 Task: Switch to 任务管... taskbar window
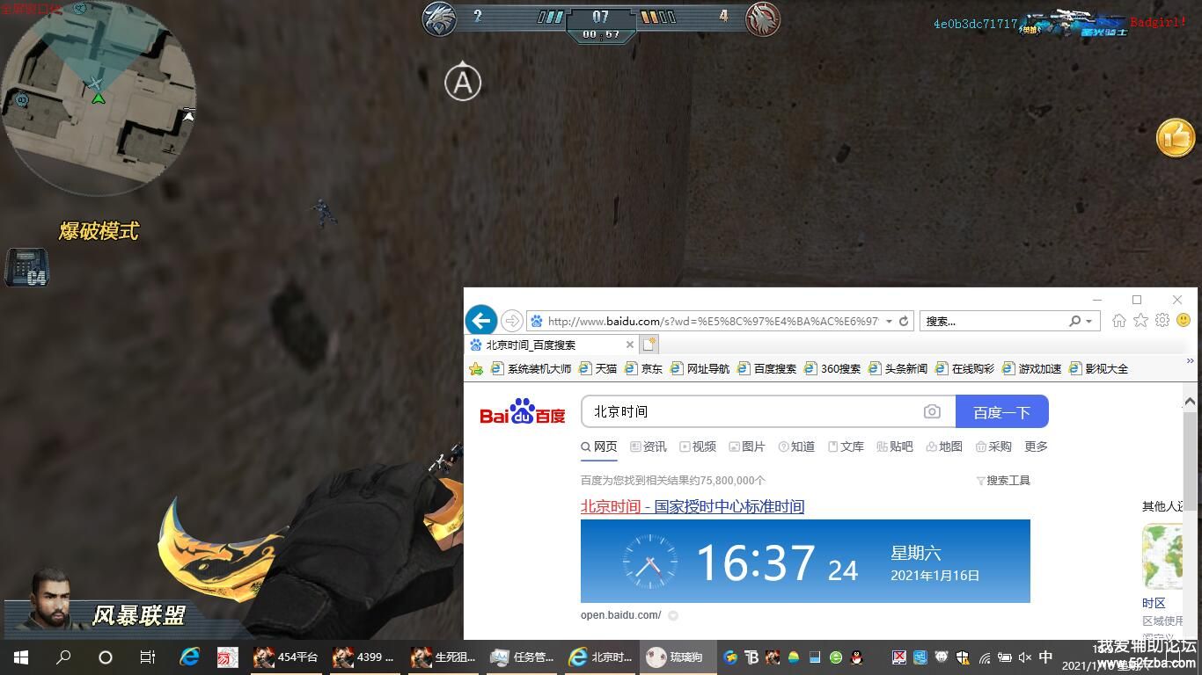523,657
